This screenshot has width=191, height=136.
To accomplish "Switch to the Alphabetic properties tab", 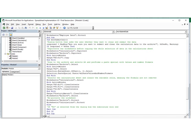I will click(x=5, y=72).
